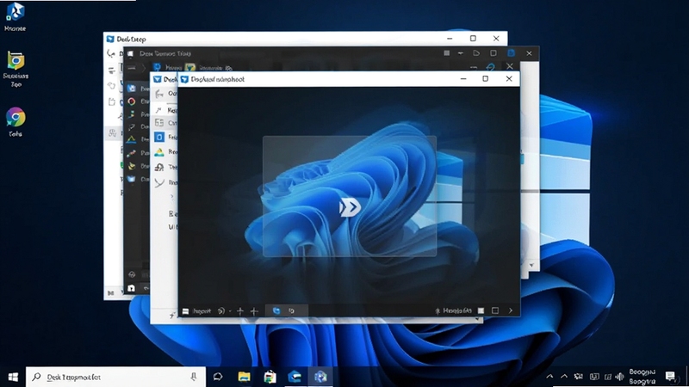This screenshot has height=387, width=689.
Task: Click the red-green tool icon in the dark window sidebar
Action: (132, 153)
